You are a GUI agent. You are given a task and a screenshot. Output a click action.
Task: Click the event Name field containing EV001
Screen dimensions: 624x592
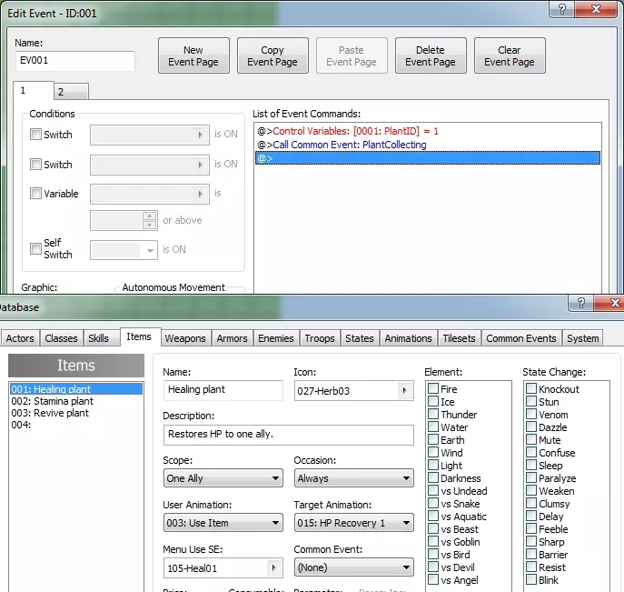[75, 61]
